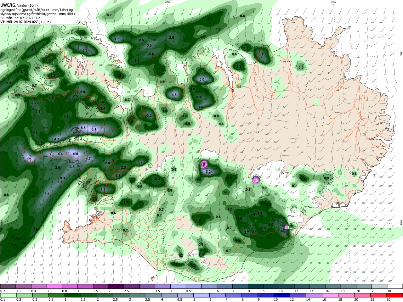
Task: Click the 0.5 value beside the northern fjord
Action: [239, 87]
